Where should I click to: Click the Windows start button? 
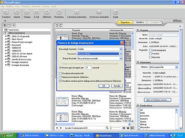coord(9,135)
